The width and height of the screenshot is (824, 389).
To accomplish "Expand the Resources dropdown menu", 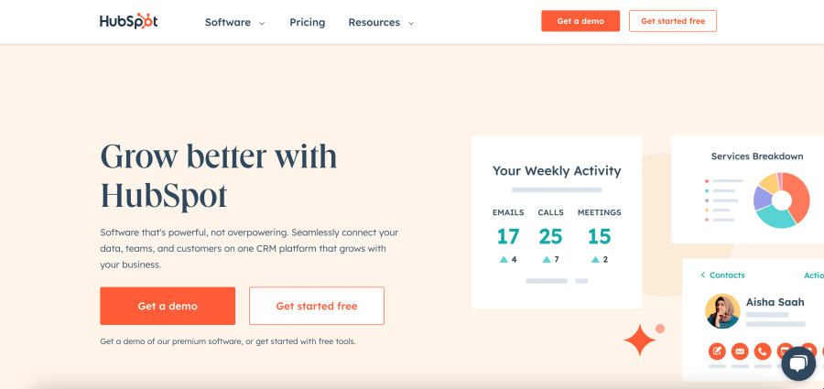I will tap(381, 22).
